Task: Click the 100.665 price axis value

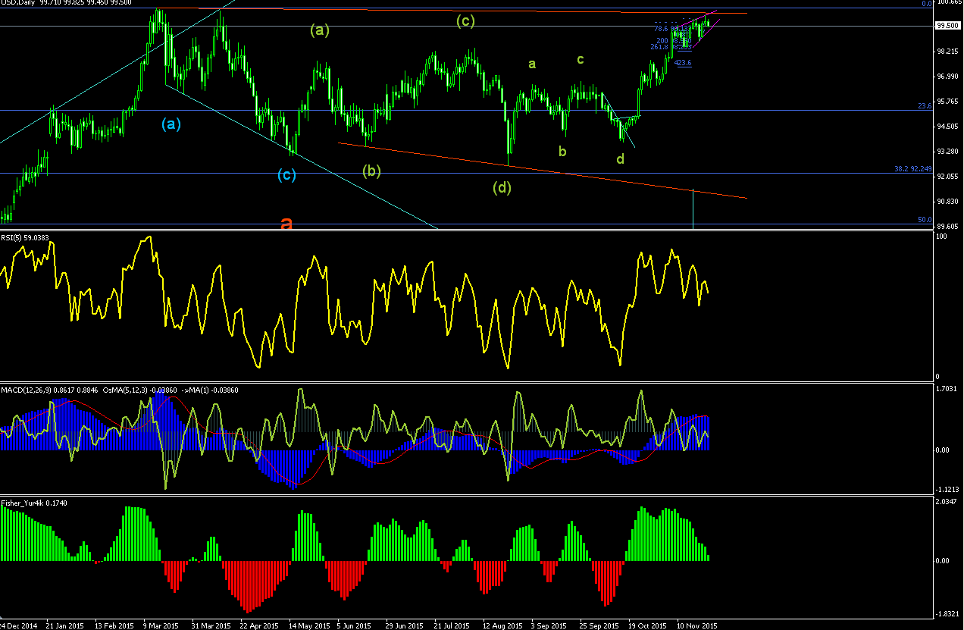Action: [x=948, y=2]
